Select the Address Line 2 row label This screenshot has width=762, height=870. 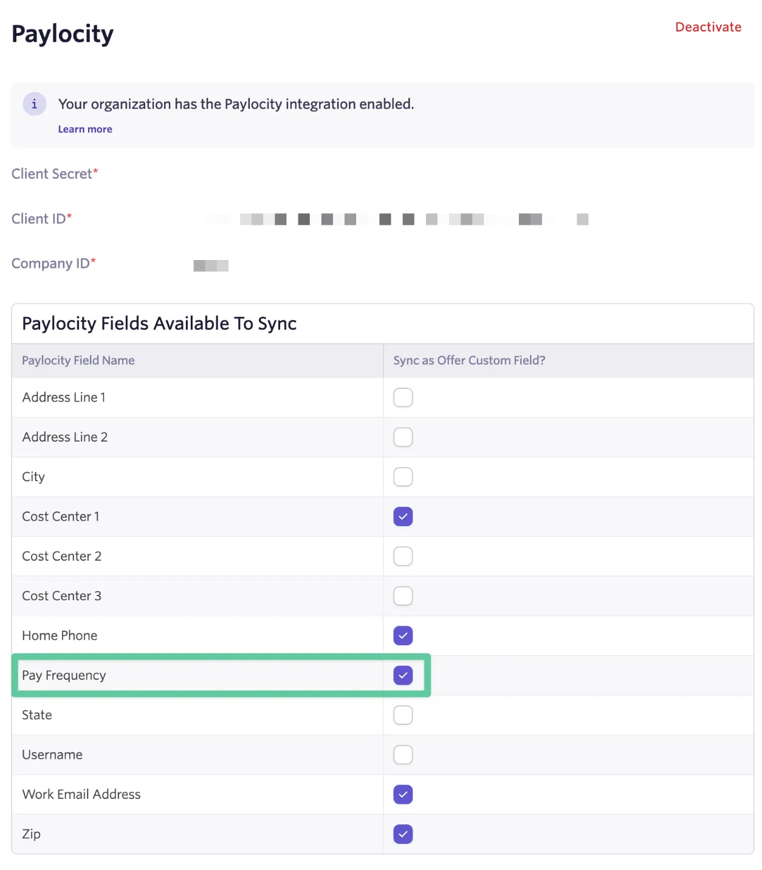coord(65,437)
